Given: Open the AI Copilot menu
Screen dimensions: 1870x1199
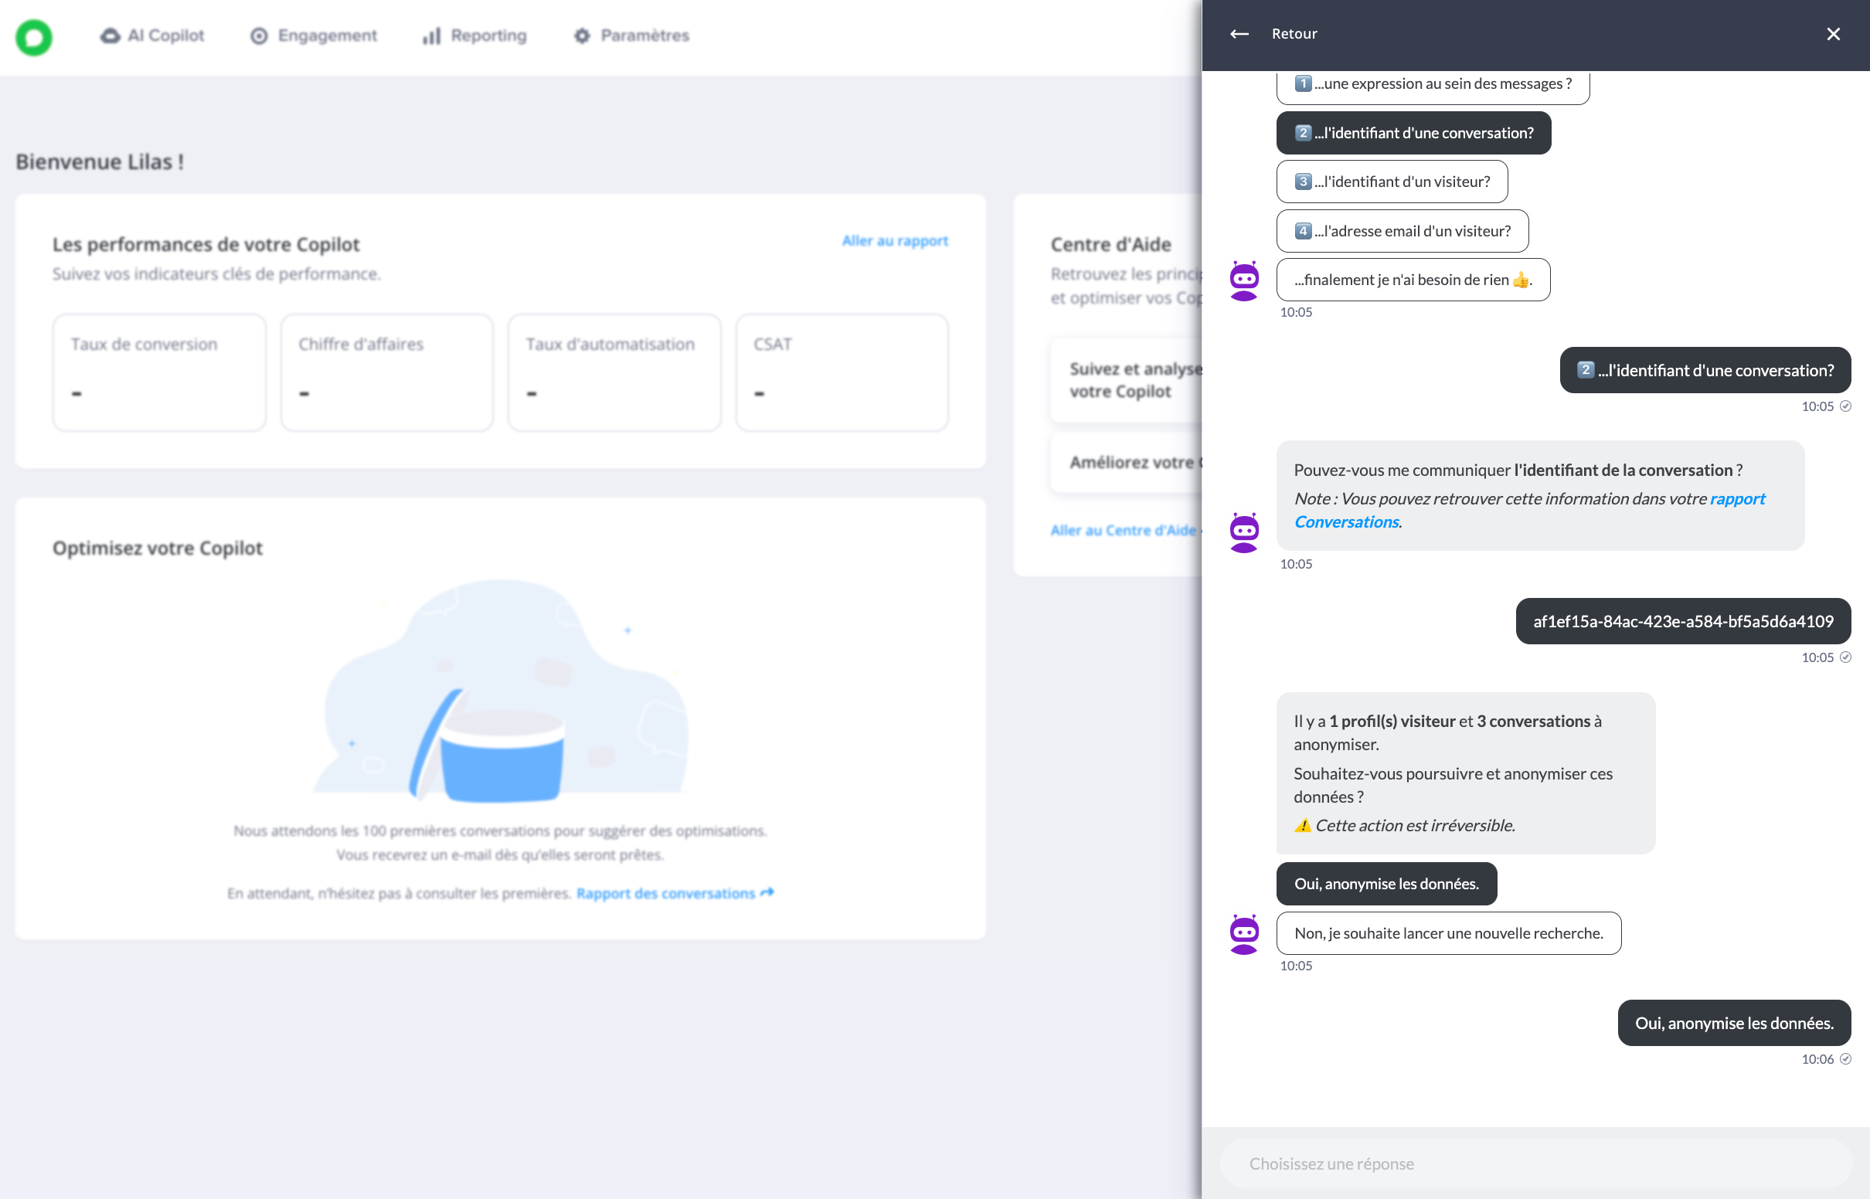Looking at the screenshot, I should pyautogui.click(x=152, y=36).
